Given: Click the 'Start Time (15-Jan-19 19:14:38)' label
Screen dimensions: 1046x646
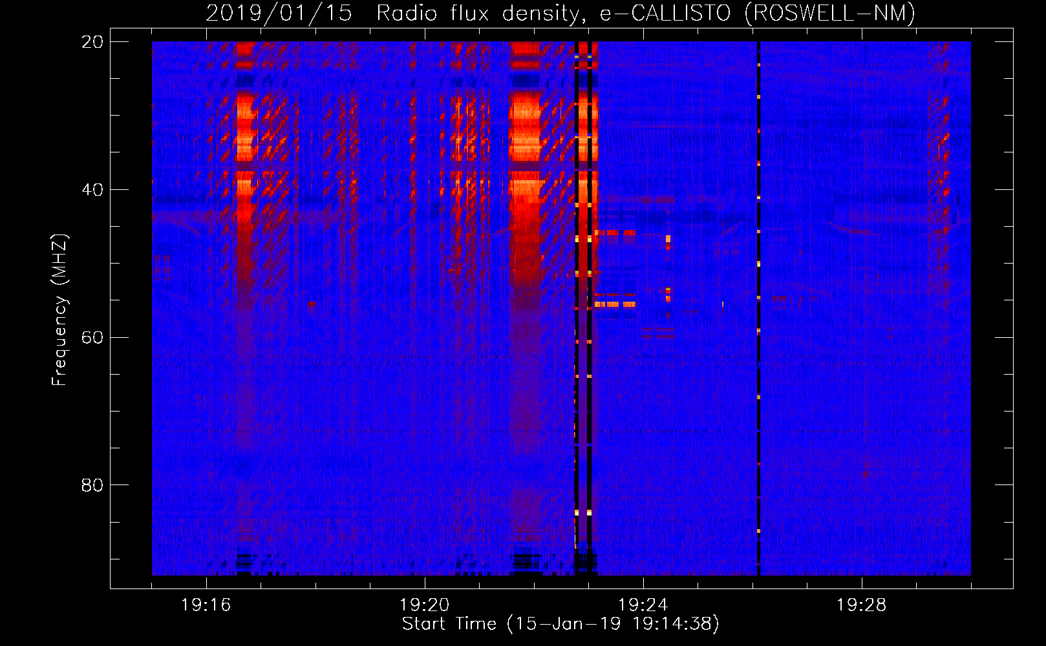Looking at the screenshot, I should 560,624.
